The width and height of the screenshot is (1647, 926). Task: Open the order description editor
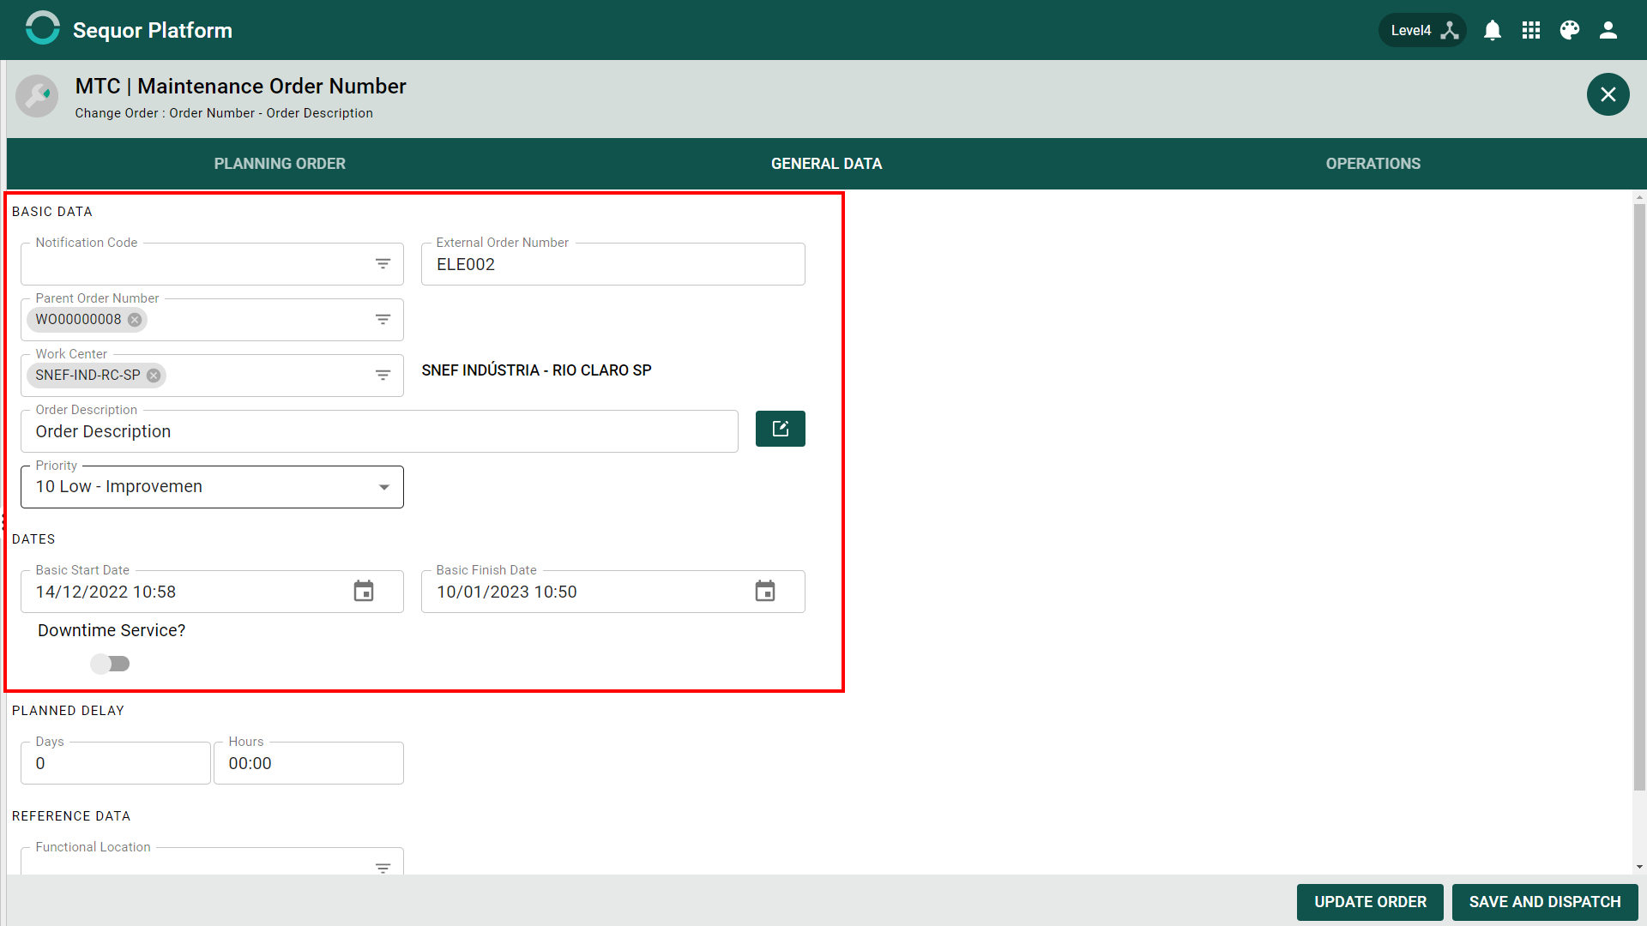tap(781, 429)
